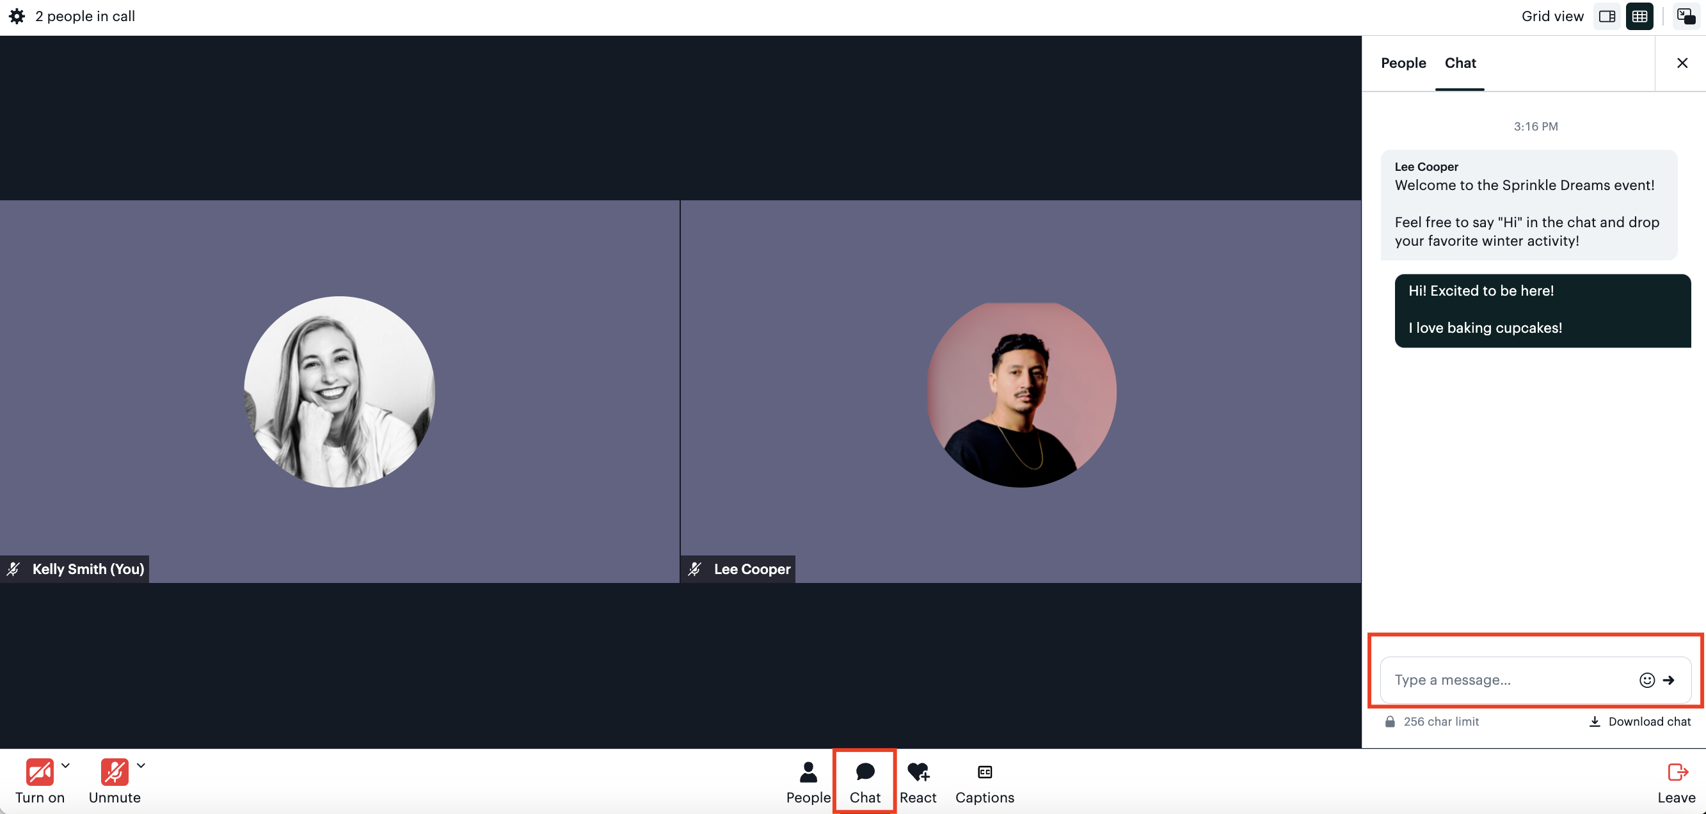Click the "Hi! Excited to be here!" message
Image resolution: width=1706 pixels, height=814 pixels.
coord(1542,310)
